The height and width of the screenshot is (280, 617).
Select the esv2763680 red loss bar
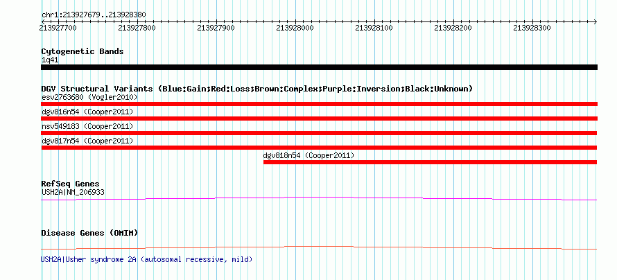tap(319, 104)
